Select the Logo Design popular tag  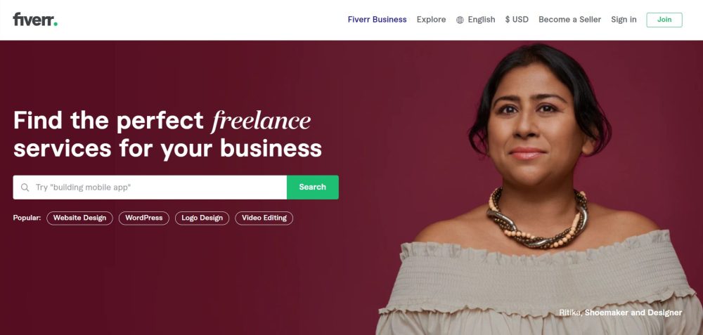tap(202, 218)
